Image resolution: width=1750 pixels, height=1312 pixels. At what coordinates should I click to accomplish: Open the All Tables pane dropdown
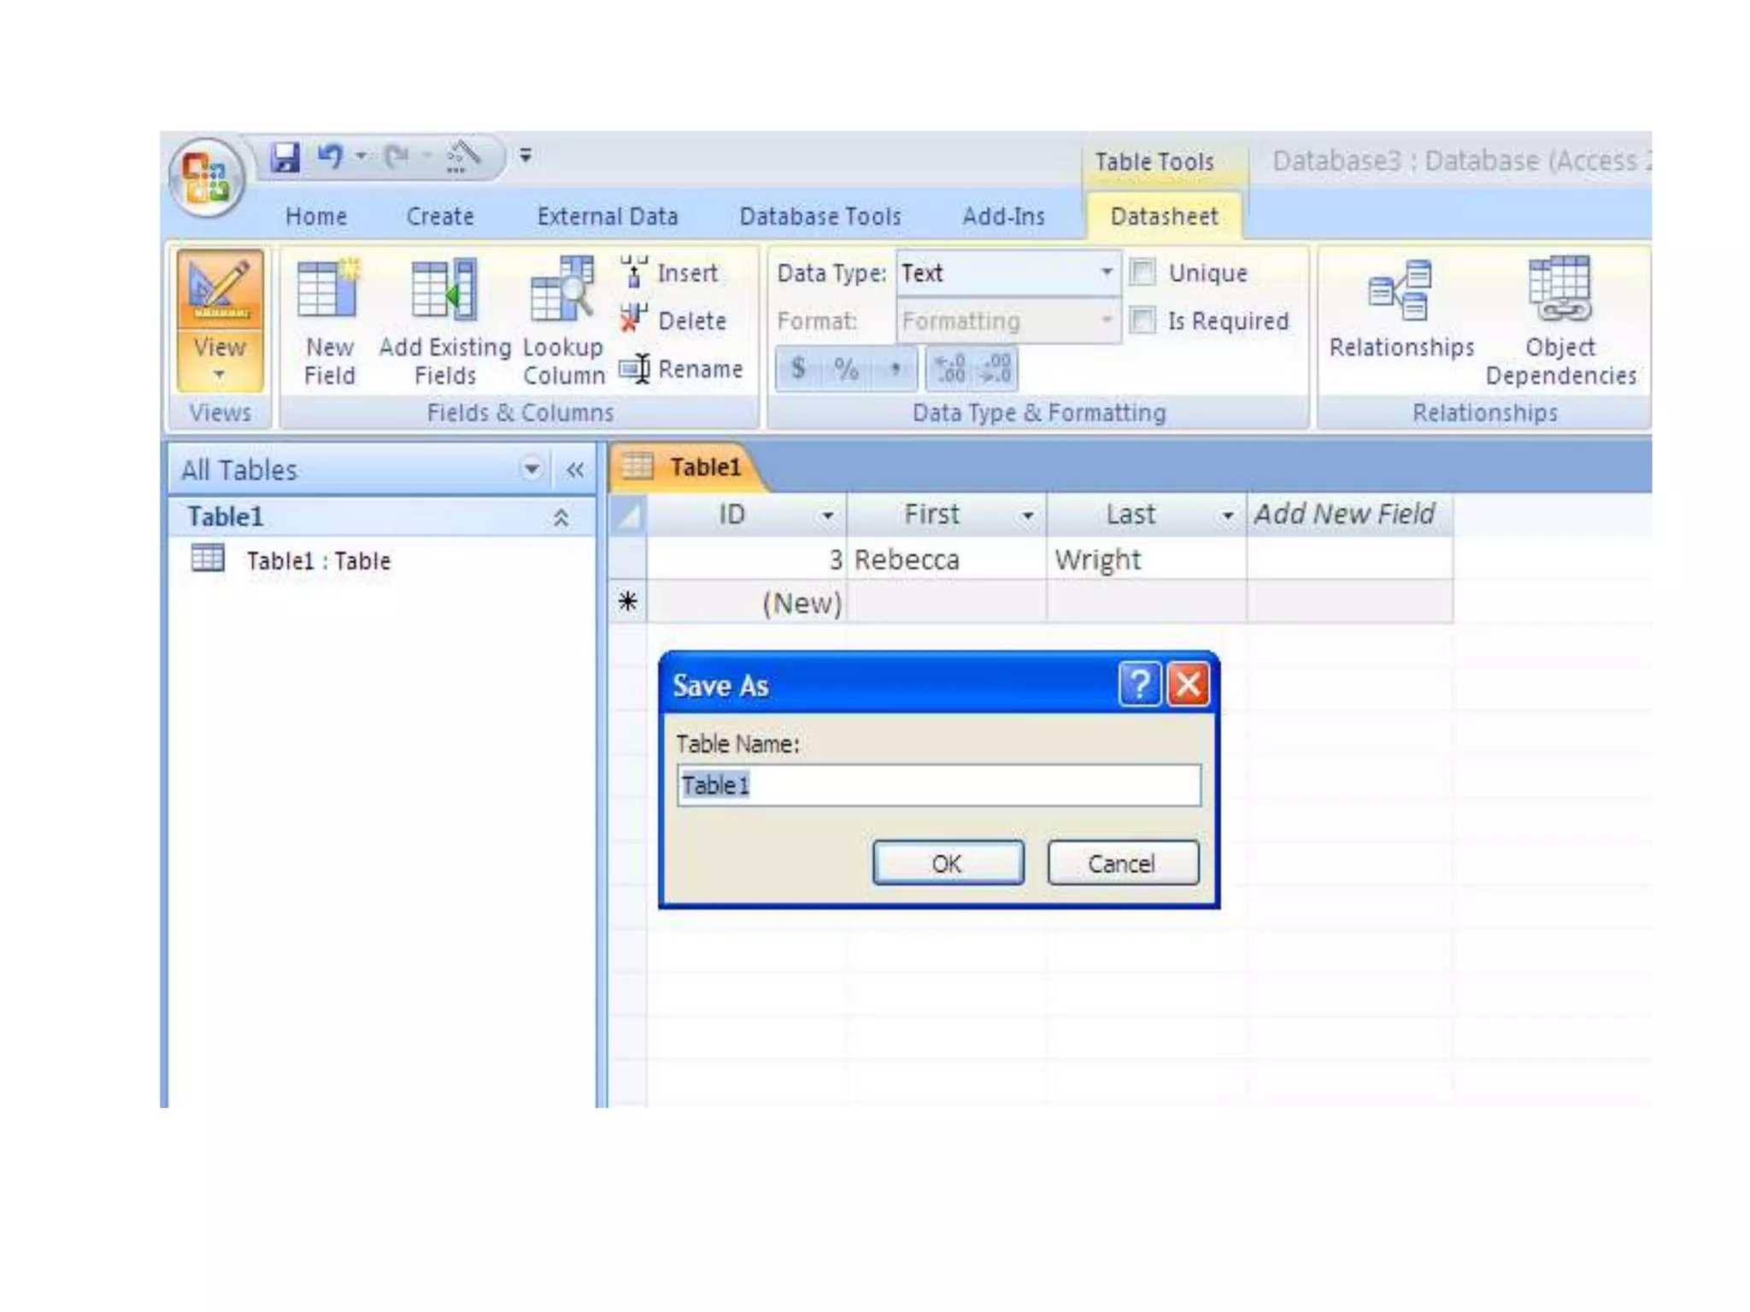pos(531,469)
